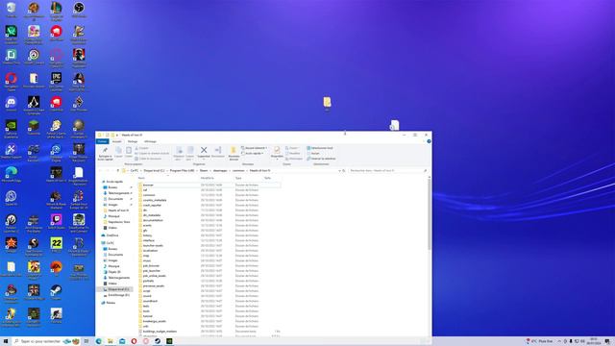Select the Minecraft desktop shortcut
The image size is (615, 346).
[x=34, y=128]
